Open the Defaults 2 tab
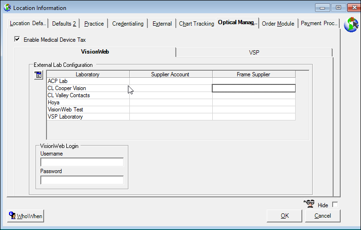Image resolution: width=361 pixels, height=230 pixels. [x=64, y=24]
